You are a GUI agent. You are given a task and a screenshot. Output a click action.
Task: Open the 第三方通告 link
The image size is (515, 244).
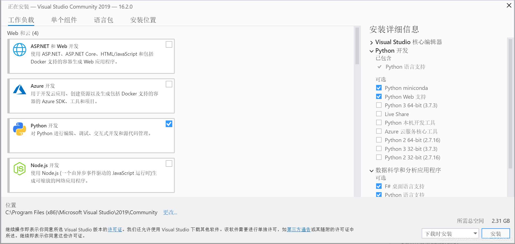coord(299,229)
